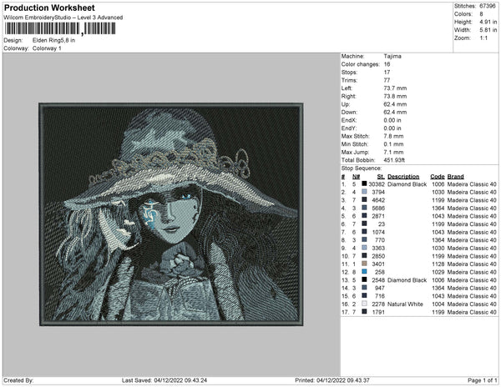Select the Production Worksheet title
The height and width of the screenshot is (387, 501).
(x=49, y=8)
